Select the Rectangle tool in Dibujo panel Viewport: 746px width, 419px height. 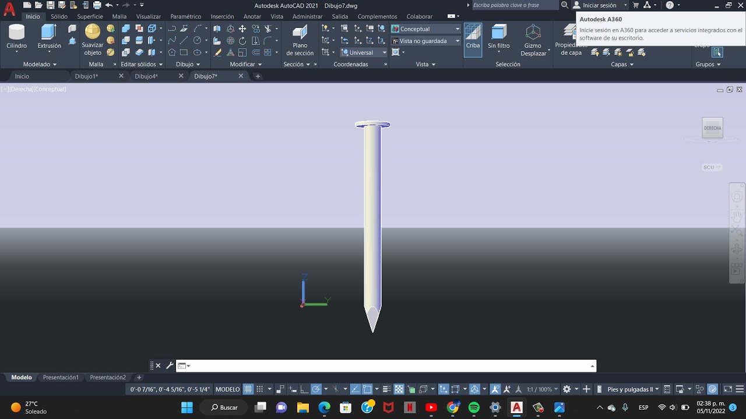pyautogui.click(x=184, y=52)
